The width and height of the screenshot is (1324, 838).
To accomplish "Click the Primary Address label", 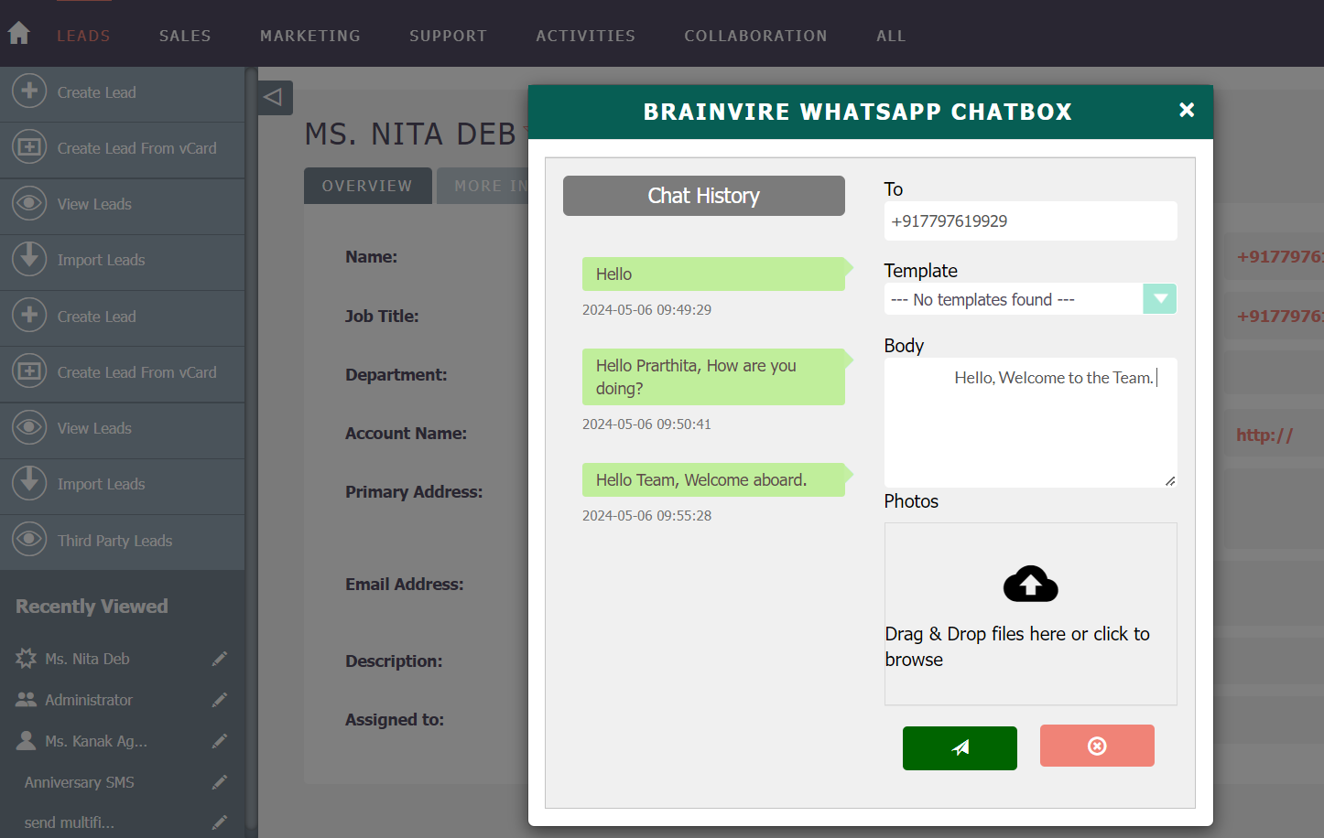I will [414, 492].
